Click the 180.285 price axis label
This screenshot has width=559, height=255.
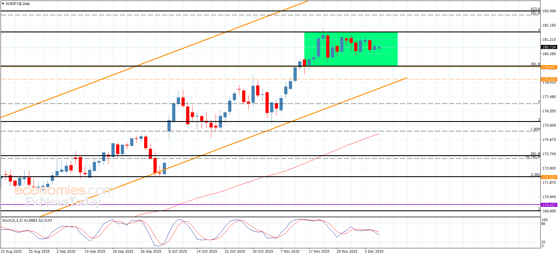tap(549, 54)
